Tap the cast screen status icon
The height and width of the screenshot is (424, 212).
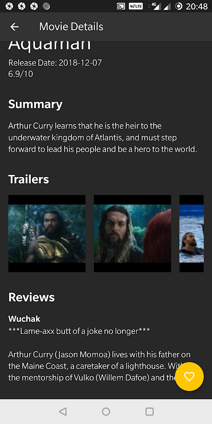[x=121, y=6]
